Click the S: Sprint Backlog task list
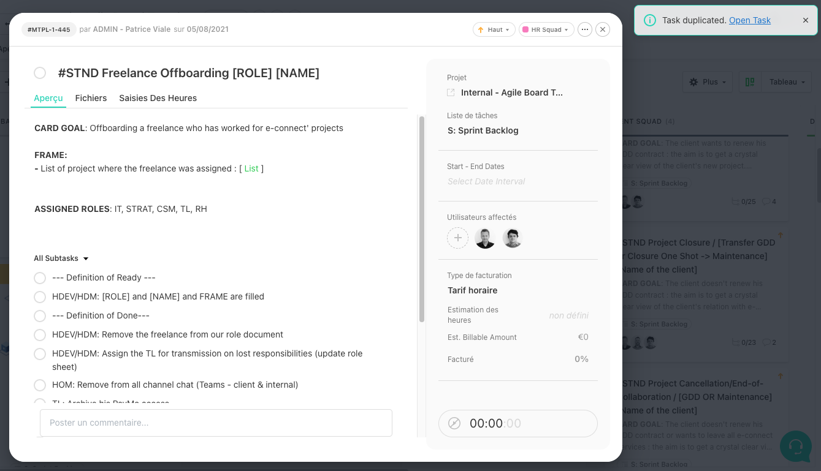This screenshot has width=821, height=471. [x=483, y=130]
